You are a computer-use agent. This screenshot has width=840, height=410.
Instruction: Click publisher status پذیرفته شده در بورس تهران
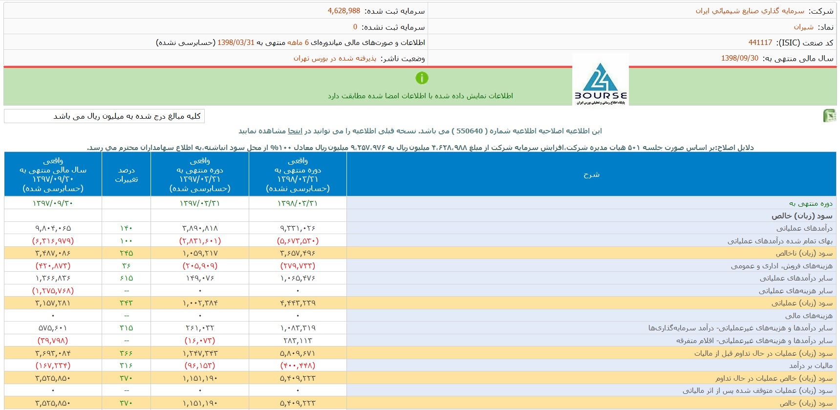coord(335,58)
